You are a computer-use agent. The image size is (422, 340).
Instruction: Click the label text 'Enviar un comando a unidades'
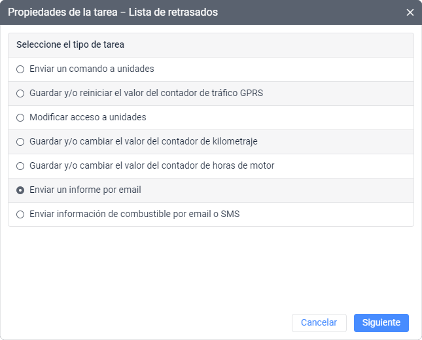click(92, 69)
